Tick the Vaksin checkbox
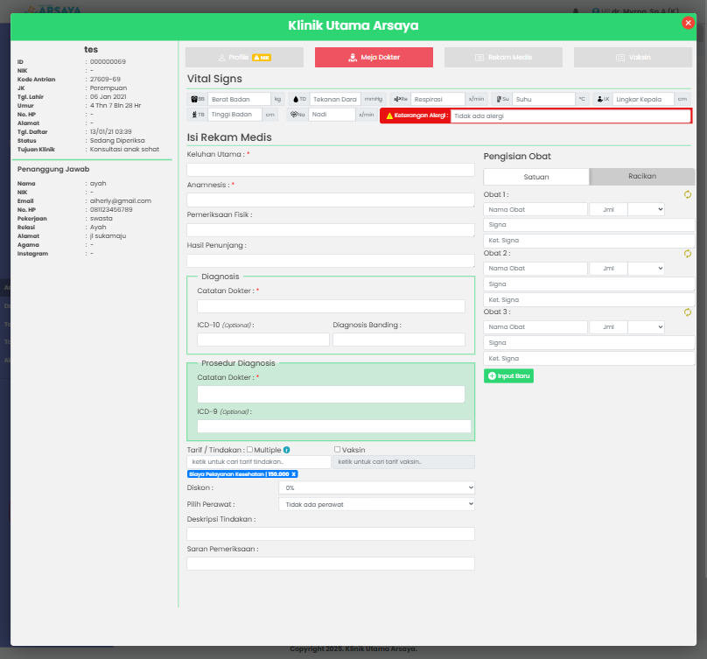707x659 pixels. (x=337, y=450)
